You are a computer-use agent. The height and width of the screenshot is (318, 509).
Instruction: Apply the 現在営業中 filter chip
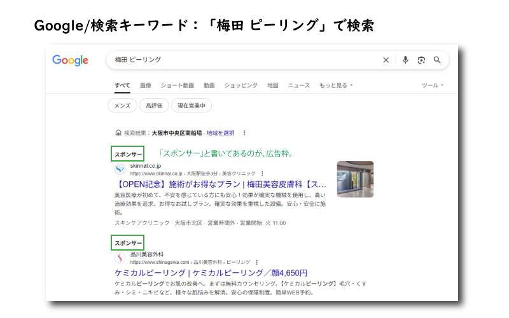[x=192, y=106]
